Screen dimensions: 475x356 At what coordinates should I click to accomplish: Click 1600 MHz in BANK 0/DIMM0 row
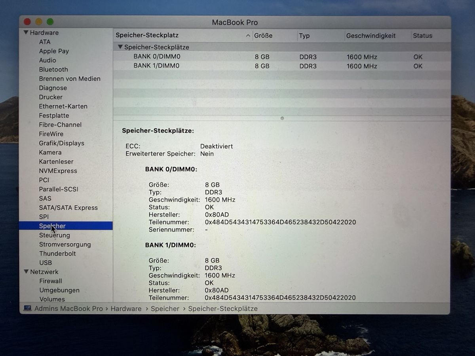pyautogui.click(x=362, y=57)
